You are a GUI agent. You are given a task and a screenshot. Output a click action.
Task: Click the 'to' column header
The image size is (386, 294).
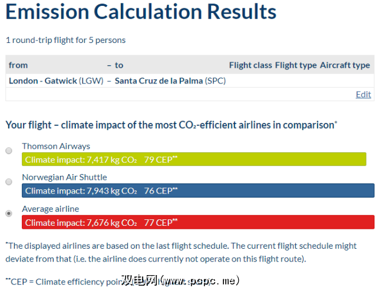pos(119,65)
